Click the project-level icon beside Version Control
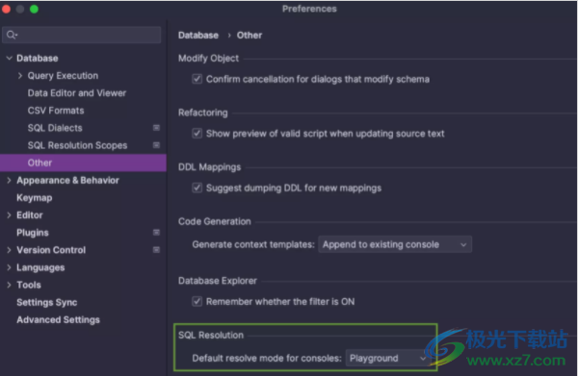 click(x=156, y=250)
